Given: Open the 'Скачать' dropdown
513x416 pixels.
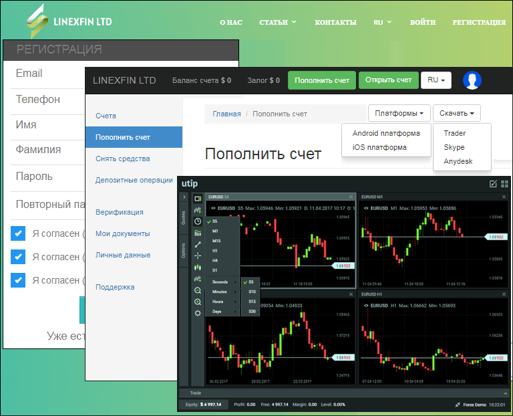Looking at the screenshot, I should (456, 114).
